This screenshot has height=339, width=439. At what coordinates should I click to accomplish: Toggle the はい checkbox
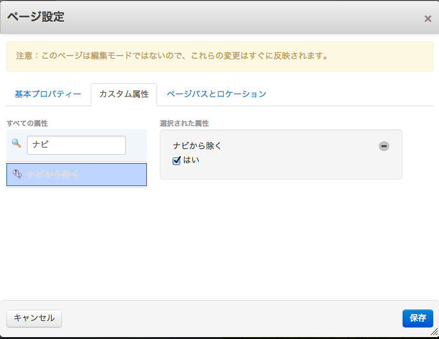tap(177, 161)
